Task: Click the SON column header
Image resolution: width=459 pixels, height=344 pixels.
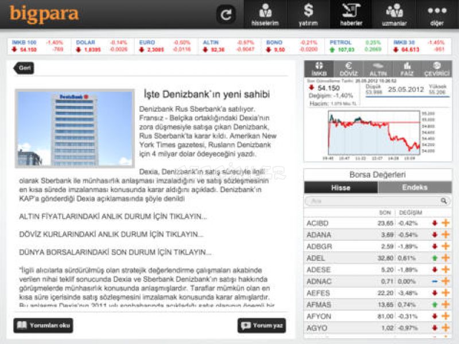Action: pos(385,213)
